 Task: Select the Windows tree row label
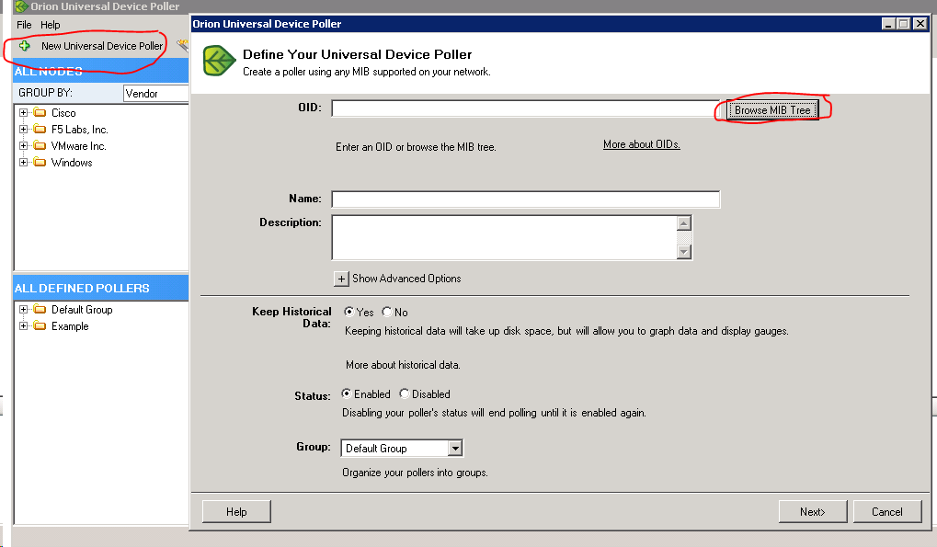[x=72, y=163]
